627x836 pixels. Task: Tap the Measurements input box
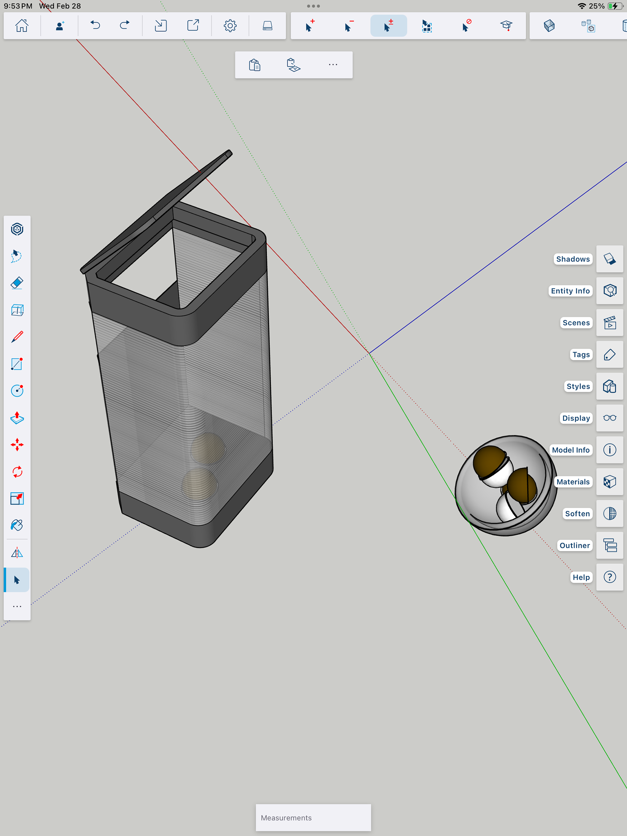click(313, 817)
